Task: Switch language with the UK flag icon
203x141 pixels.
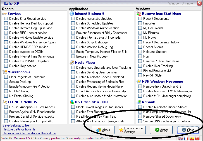Action: point(180,138)
